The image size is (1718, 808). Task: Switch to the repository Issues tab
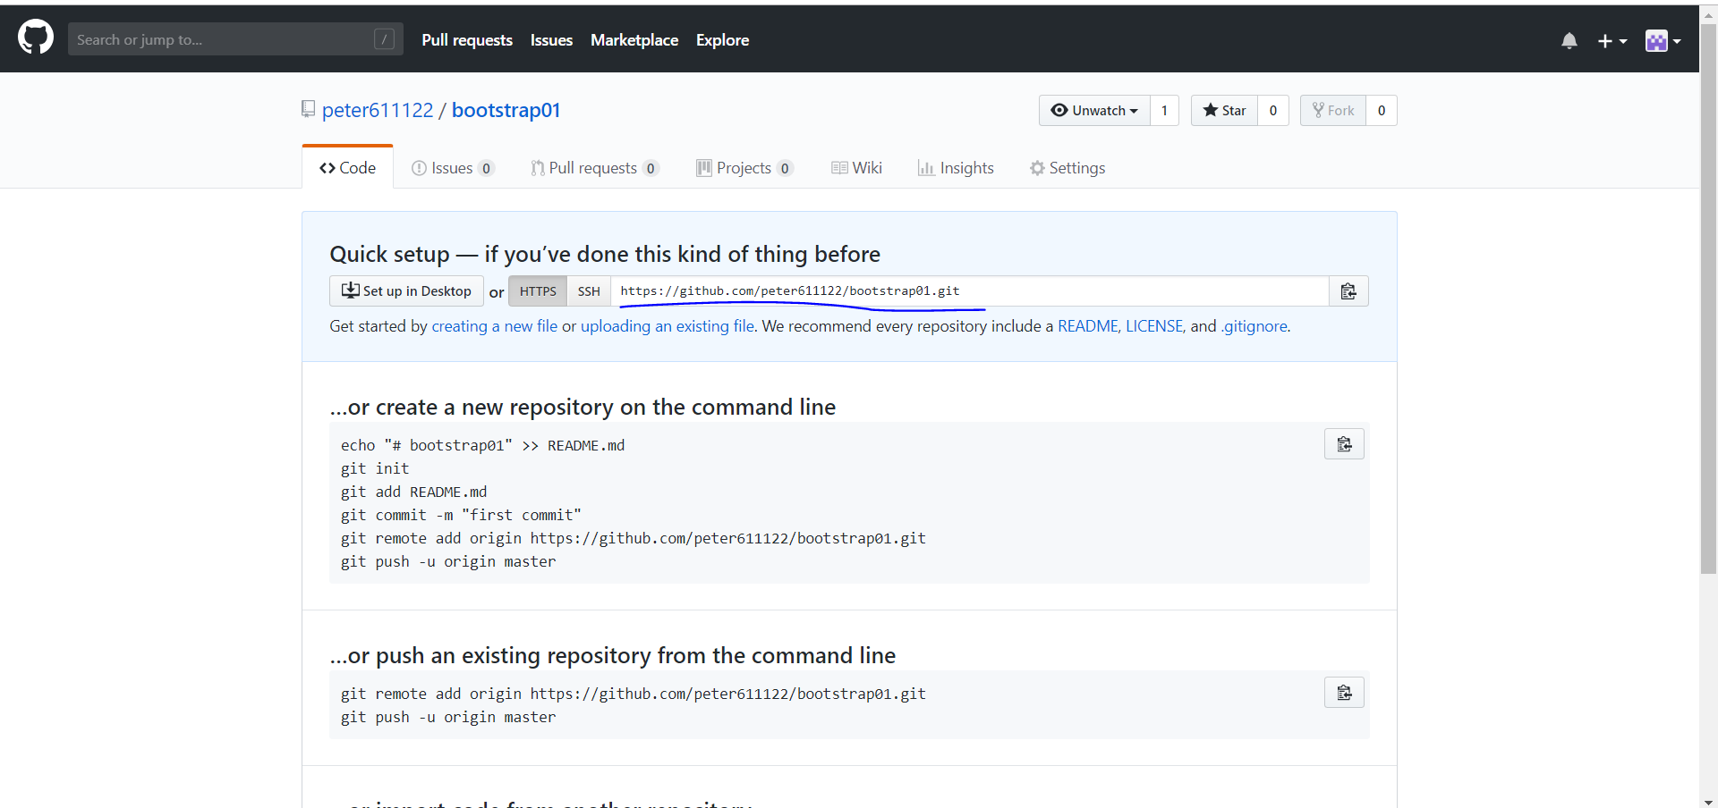[x=453, y=167]
